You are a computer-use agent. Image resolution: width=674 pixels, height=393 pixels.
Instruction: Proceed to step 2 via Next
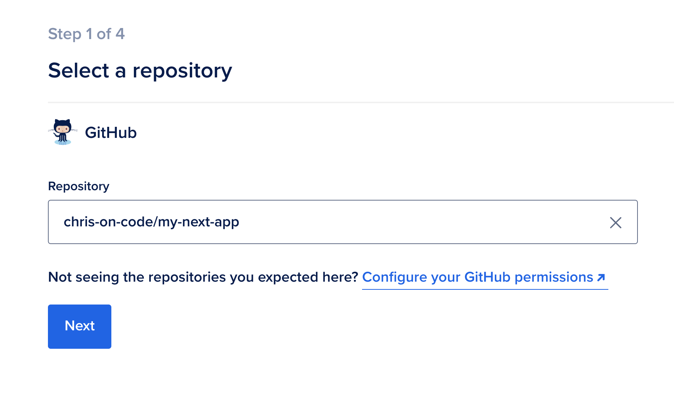click(x=80, y=326)
